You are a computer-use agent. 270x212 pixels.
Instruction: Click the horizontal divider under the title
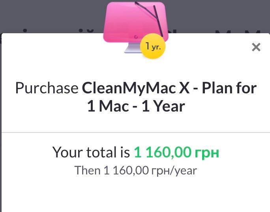click(136, 132)
